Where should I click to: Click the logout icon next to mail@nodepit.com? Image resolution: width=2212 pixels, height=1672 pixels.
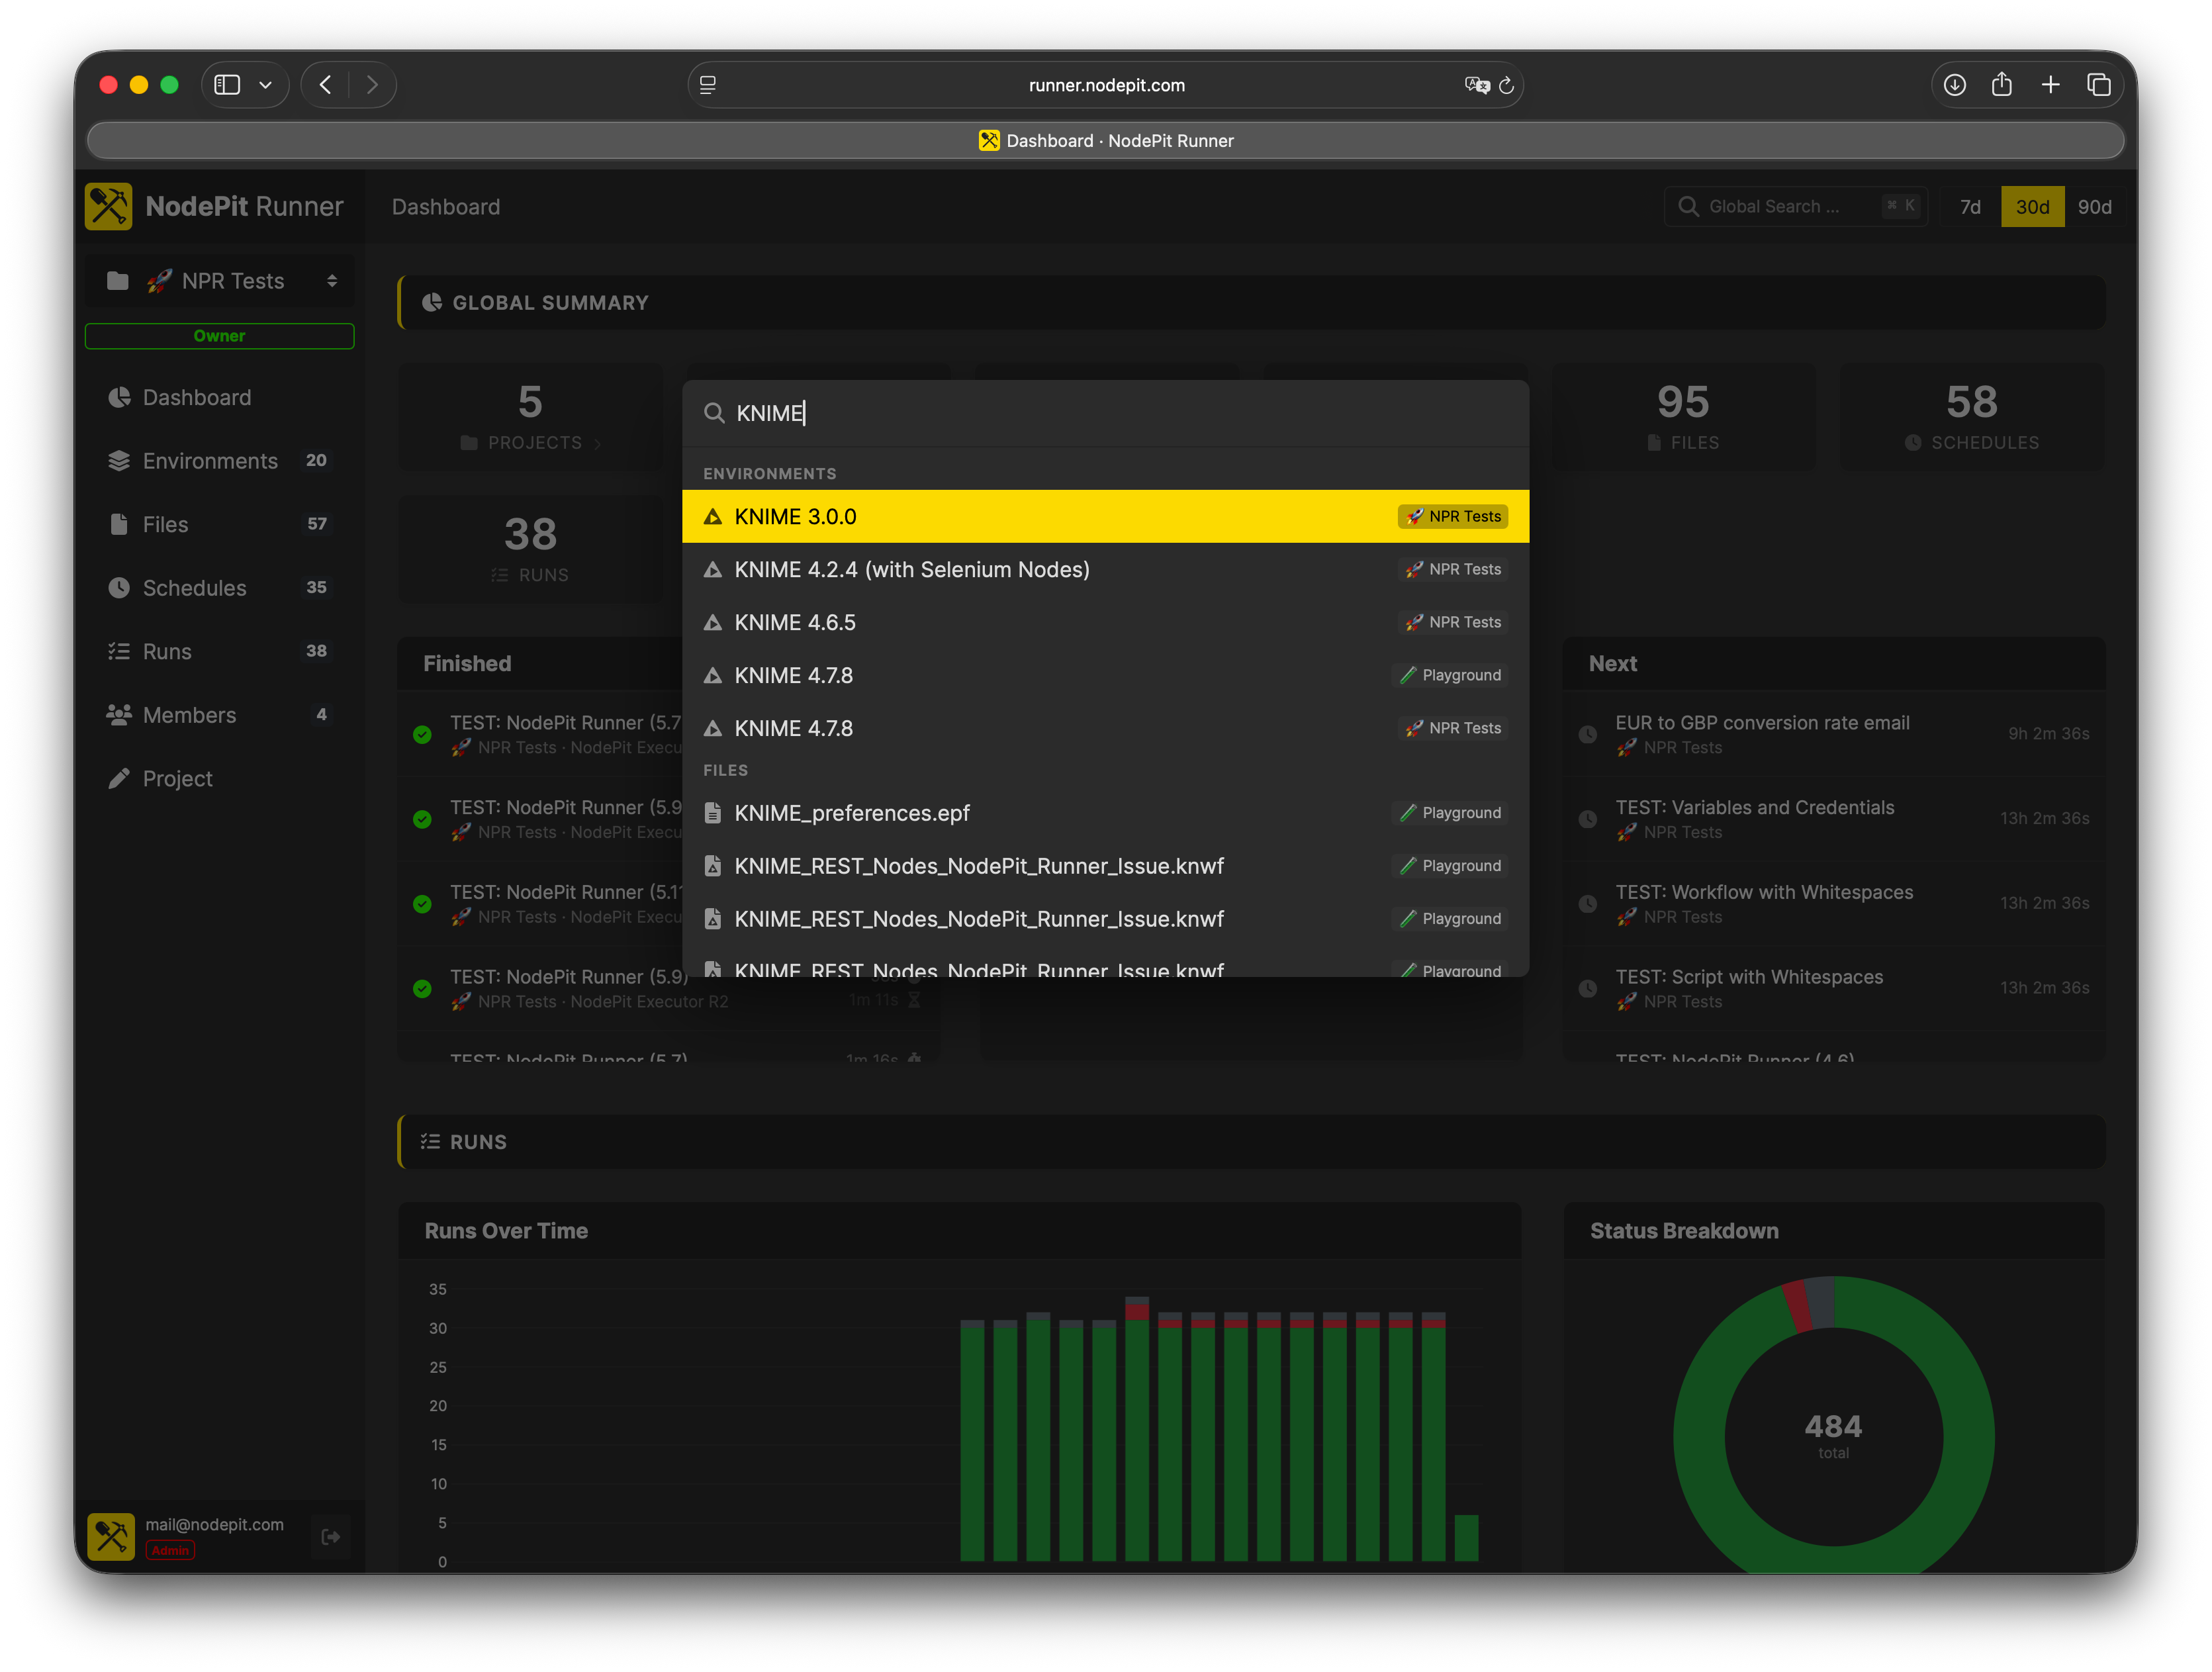tap(331, 1537)
